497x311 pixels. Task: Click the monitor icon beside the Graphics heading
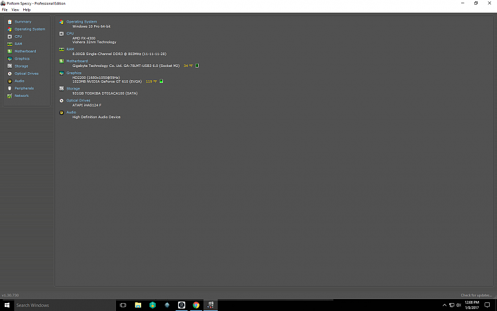(x=62, y=73)
